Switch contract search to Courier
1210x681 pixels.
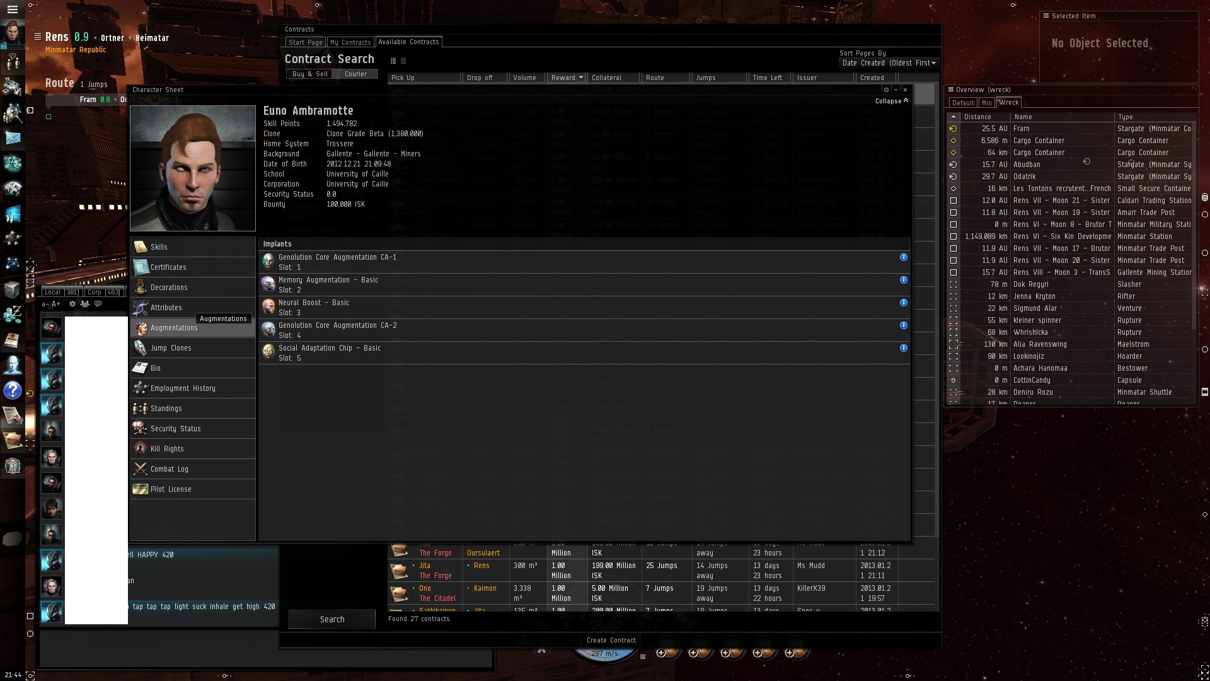[355, 74]
